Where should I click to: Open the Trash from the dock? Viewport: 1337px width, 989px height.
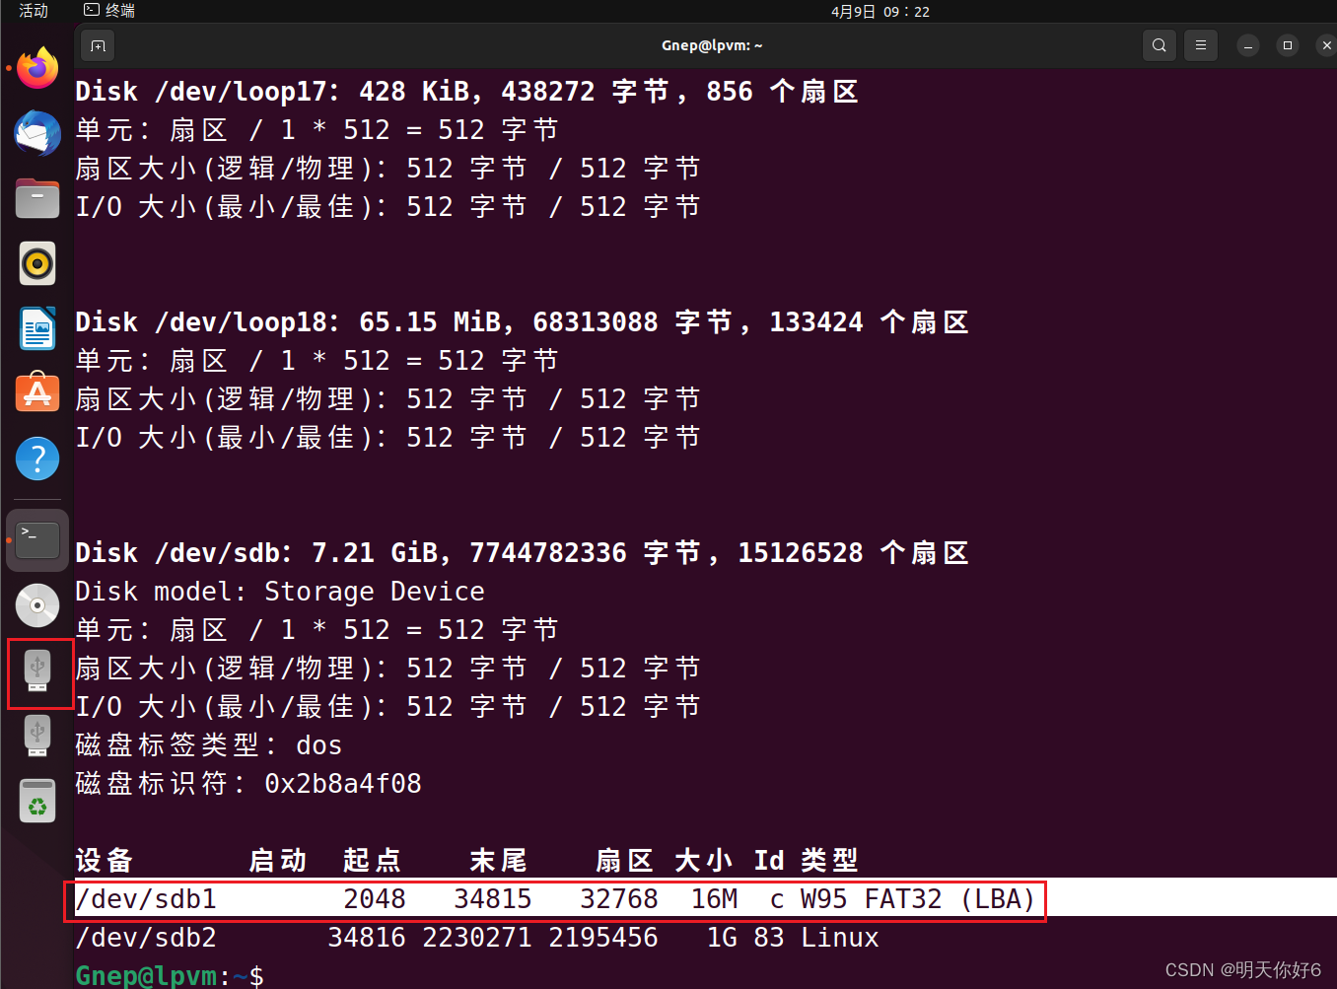(36, 801)
